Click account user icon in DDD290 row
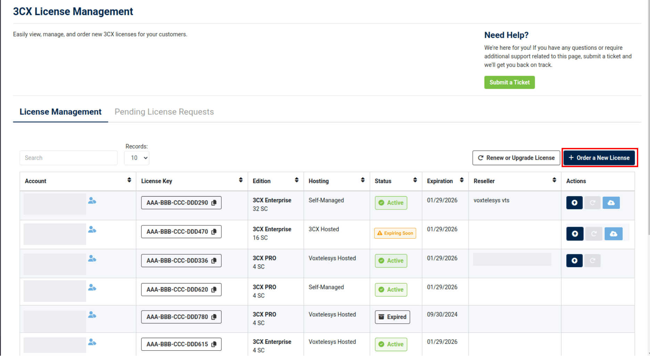This screenshot has height=356, width=650. pos(92,201)
